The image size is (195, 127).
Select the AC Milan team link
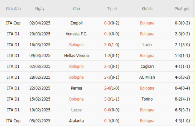pyautogui.click(x=147, y=77)
